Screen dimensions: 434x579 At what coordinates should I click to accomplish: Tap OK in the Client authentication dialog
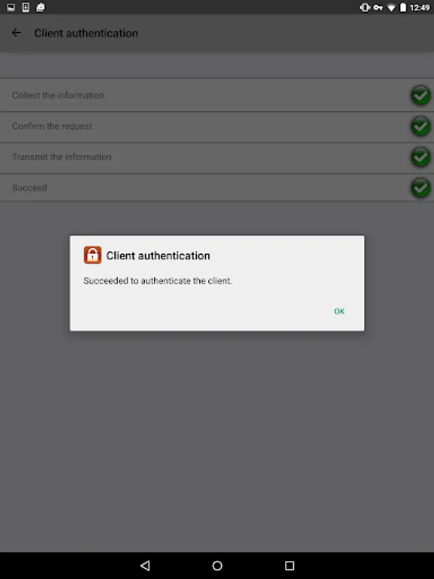339,311
